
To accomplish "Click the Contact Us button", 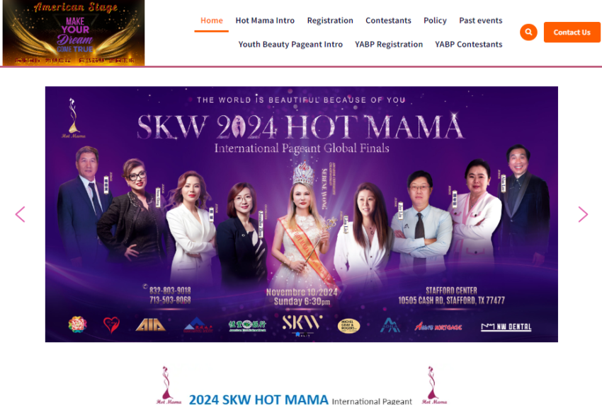I will [x=572, y=33].
